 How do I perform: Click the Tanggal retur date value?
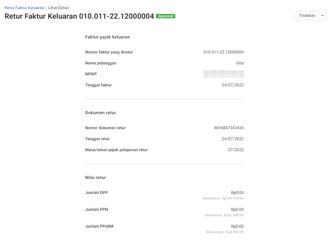tap(232, 139)
